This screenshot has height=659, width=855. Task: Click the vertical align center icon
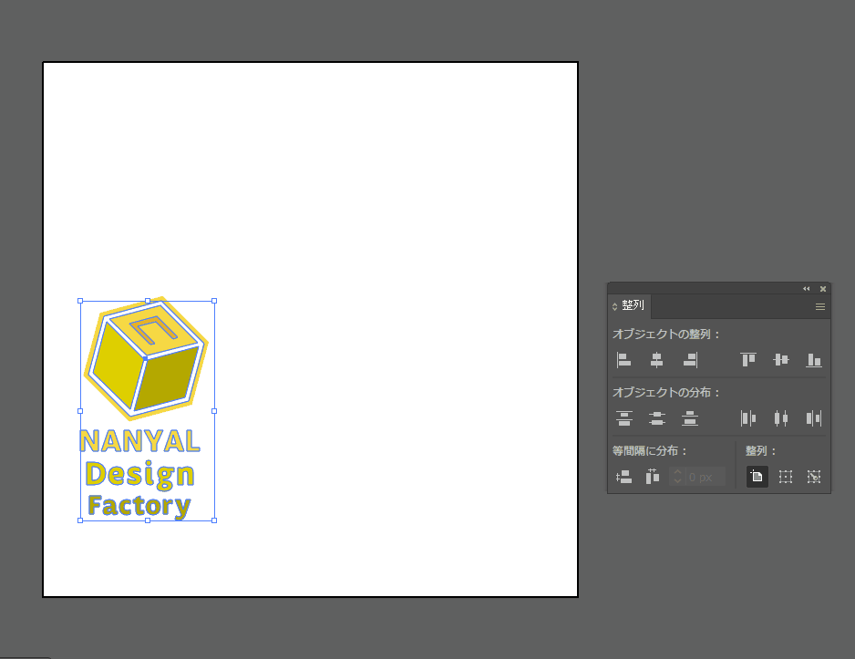pyautogui.click(x=781, y=360)
